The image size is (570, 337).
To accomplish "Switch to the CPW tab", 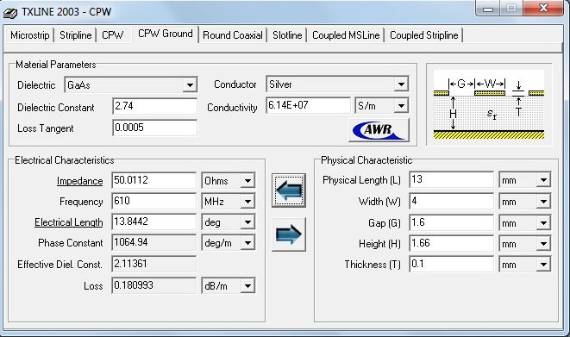I will 112,35.
